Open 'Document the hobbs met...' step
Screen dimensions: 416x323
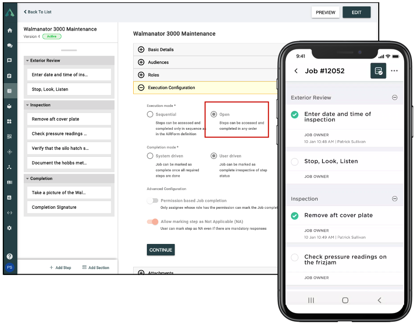69,163
